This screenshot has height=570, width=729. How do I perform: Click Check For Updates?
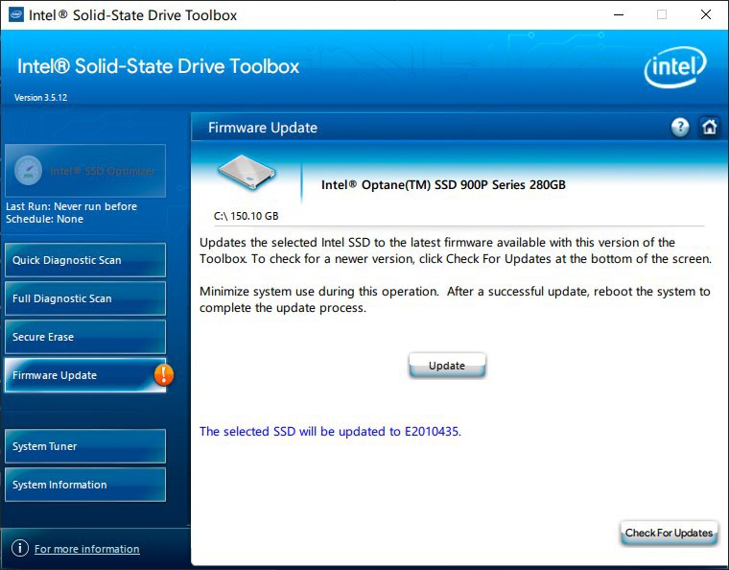(x=669, y=533)
